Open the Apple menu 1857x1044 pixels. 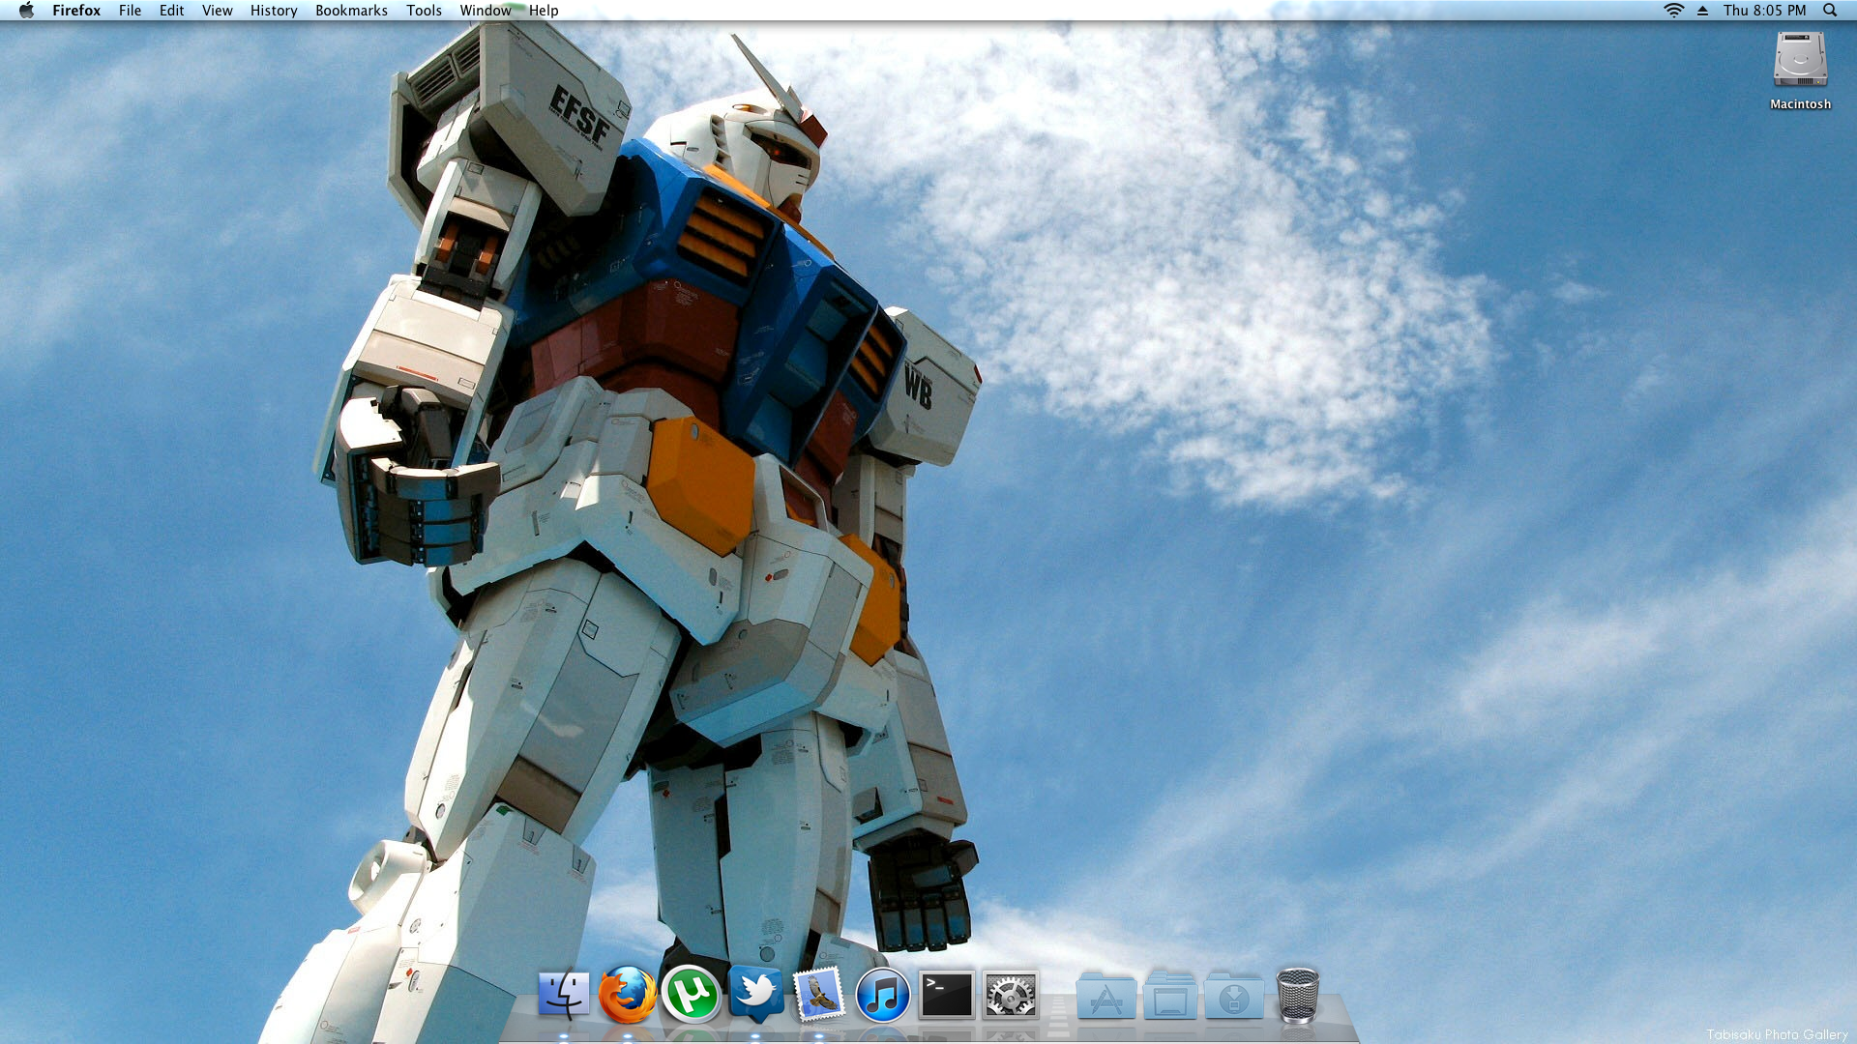click(26, 11)
